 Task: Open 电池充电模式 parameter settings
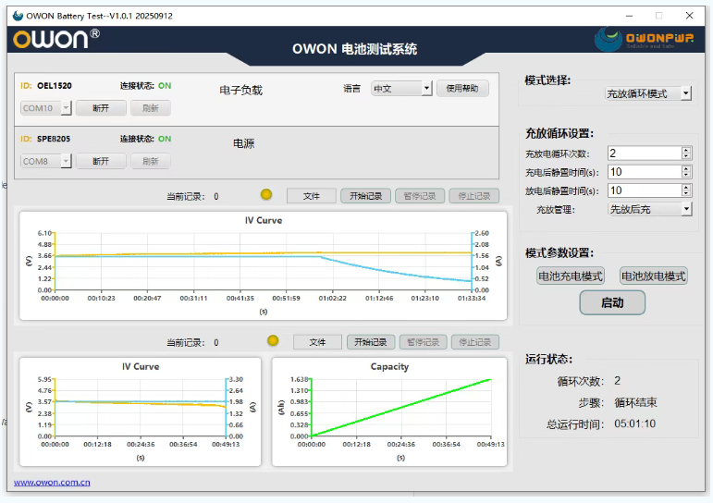pos(570,276)
